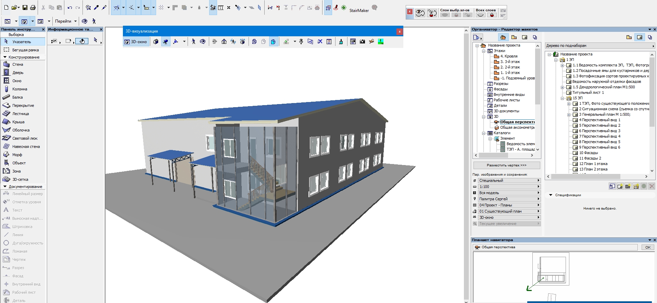Image resolution: width=657 pixels, height=303 pixels.
Task: Click the Save floppy disk icon
Action: click(x=25, y=8)
